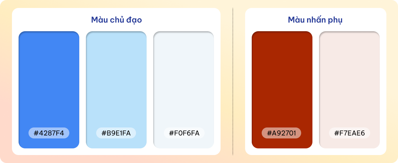Screen dimensions: 398x163
Task: Click the "Màu chủ đạo" heading
Action: pyautogui.click(x=116, y=20)
